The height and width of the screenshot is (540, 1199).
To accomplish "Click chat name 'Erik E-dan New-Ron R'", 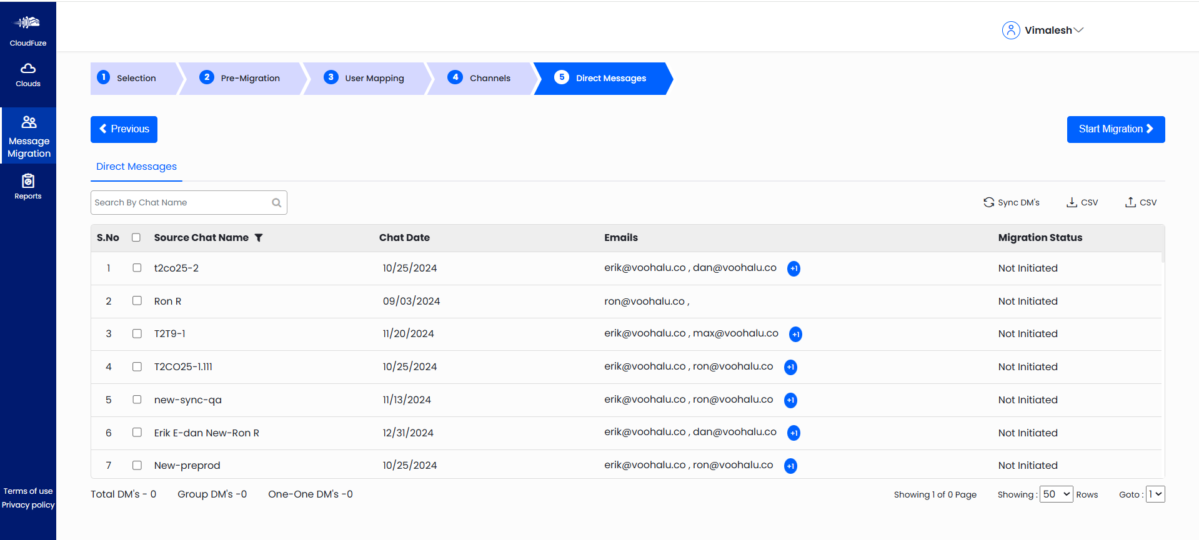I will pos(207,433).
